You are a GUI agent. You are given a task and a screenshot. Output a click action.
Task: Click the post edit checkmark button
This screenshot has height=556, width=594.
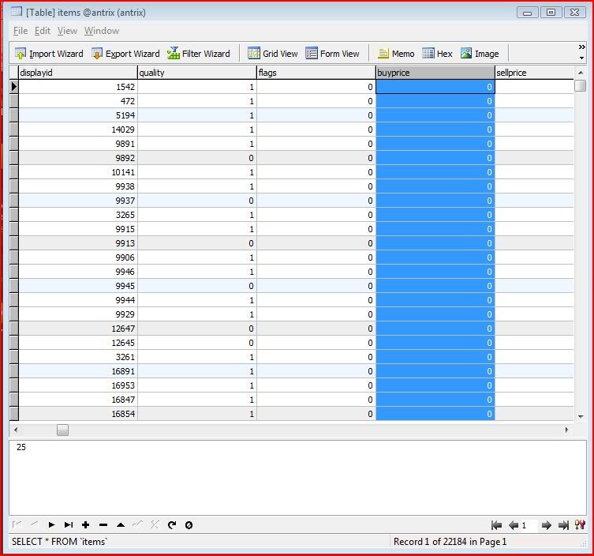(x=137, y=524)
